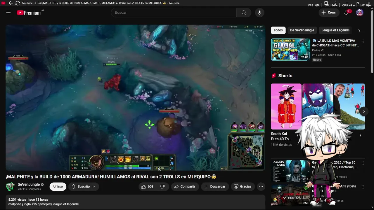Screen dimensions: 374x210
Task: Click the page vertical scrollbar
Action: [x=372, y=42]
